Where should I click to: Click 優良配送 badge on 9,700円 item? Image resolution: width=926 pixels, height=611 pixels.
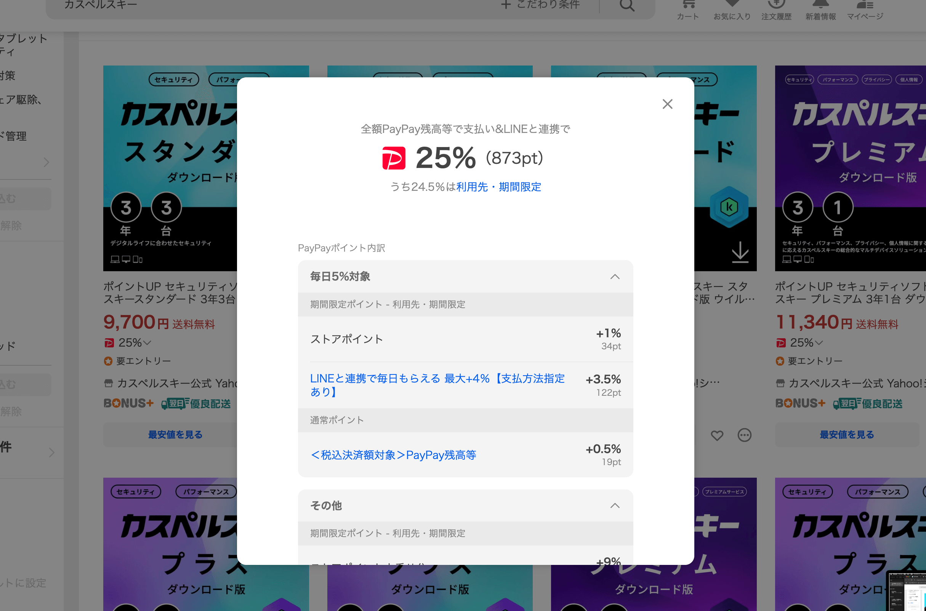pos(196,404)
